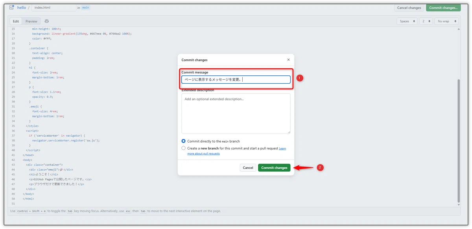Click the ブラウザだけで更新できました line
The width and height of the screenshot is (472, 229).
tap(57, 184)
